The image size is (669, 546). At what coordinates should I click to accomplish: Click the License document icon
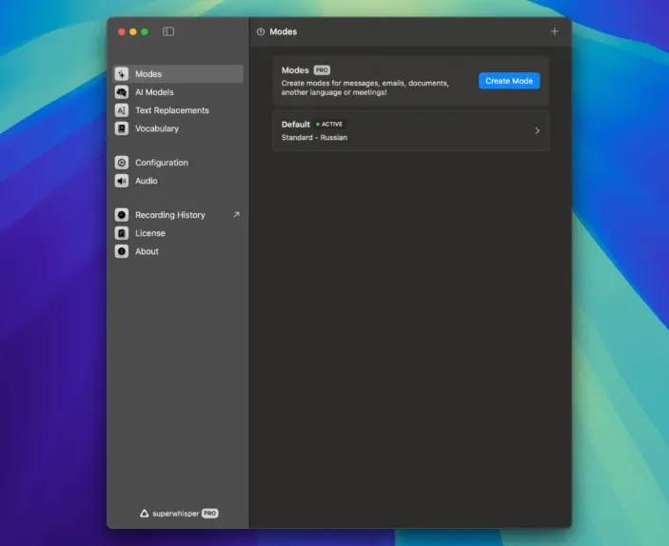click(x=122, y=233)
